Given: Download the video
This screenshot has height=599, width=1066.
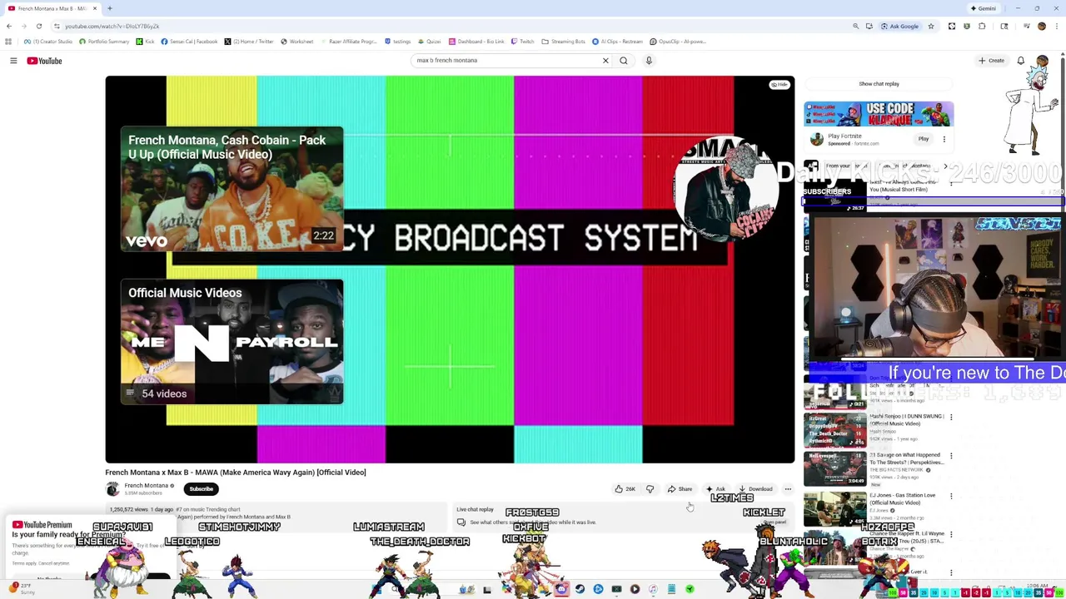Looking at the screenshot, I should [755, 489].
